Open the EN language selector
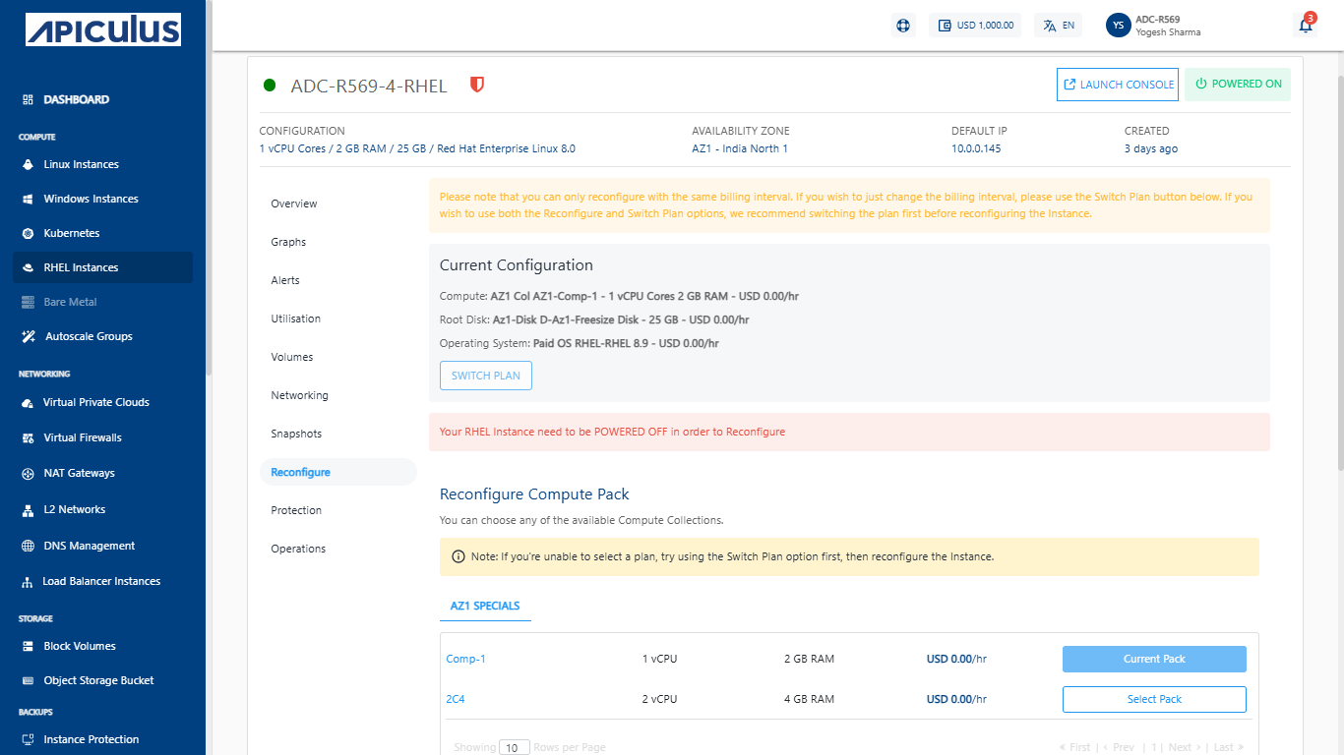Image resolution: width=1344 pixels, height=755 pixels. 1058,25
